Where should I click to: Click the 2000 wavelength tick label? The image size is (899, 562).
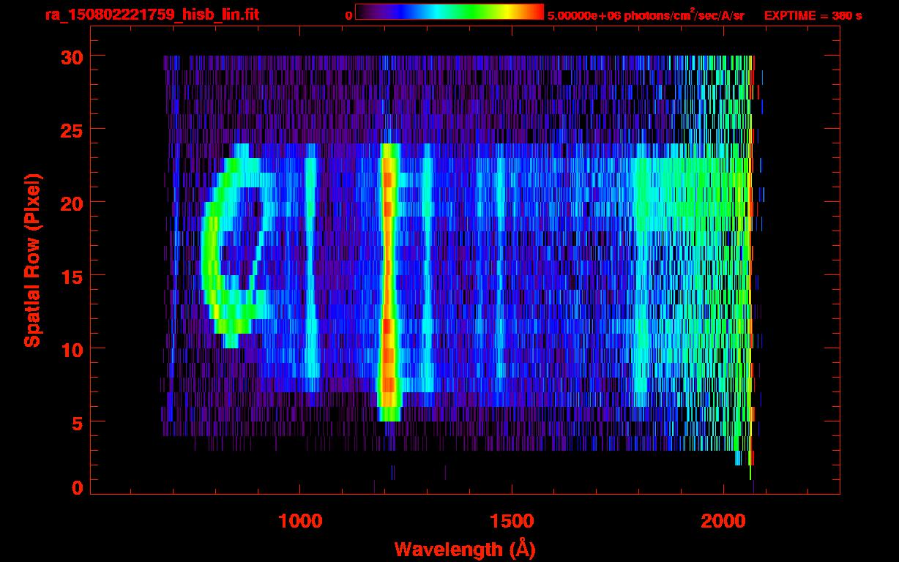[x=723, y=520]
